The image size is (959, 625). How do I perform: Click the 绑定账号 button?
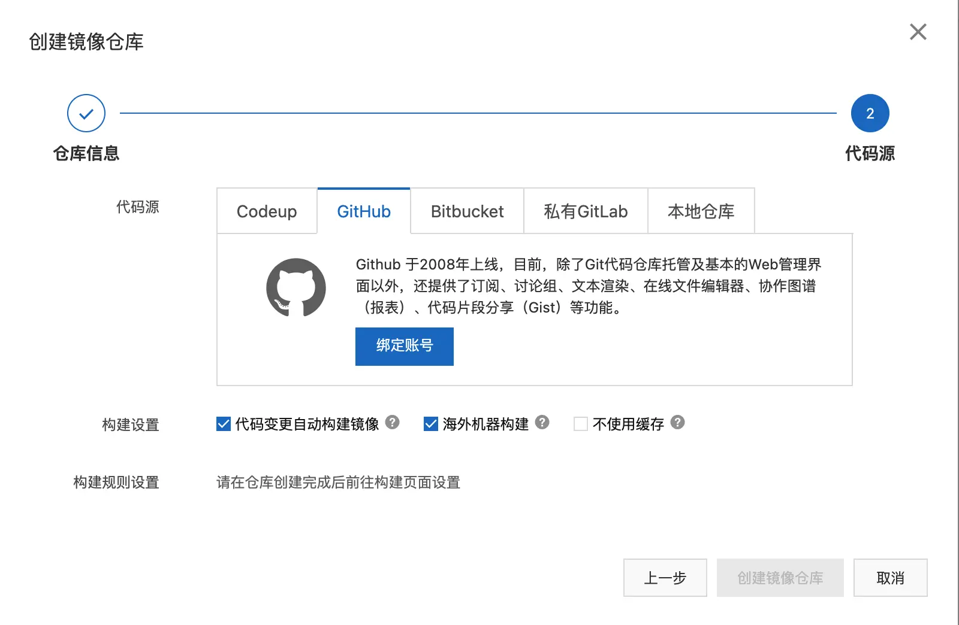[405, 346]
